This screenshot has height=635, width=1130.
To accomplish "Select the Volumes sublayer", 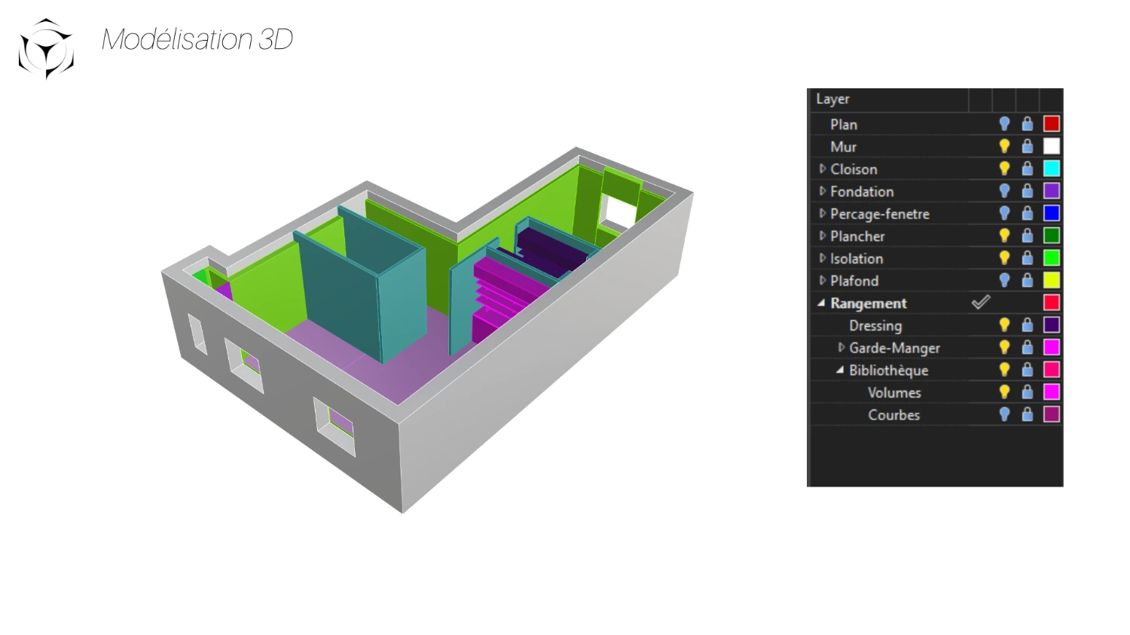I will [x=893, y=392].
